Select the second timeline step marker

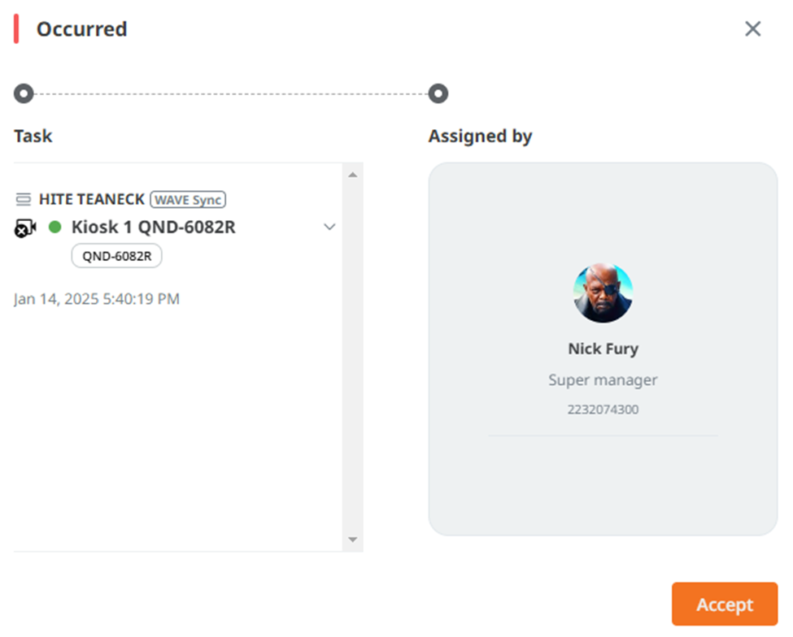tap(438, 93)
